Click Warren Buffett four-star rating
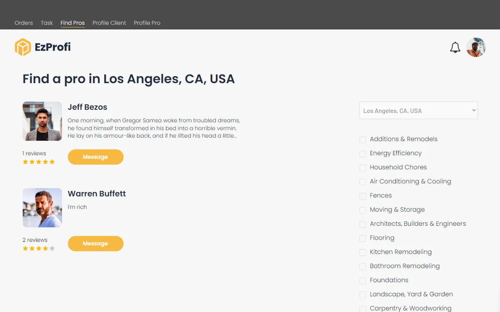This screenshot has height=312, width=500. tap(39, 248)
